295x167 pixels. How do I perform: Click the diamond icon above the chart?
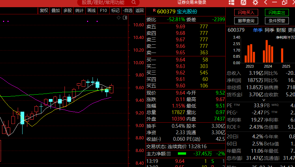click(118, 18)
